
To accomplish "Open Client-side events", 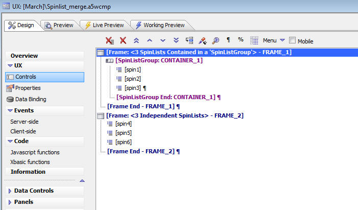I will (x=23, y=131).
